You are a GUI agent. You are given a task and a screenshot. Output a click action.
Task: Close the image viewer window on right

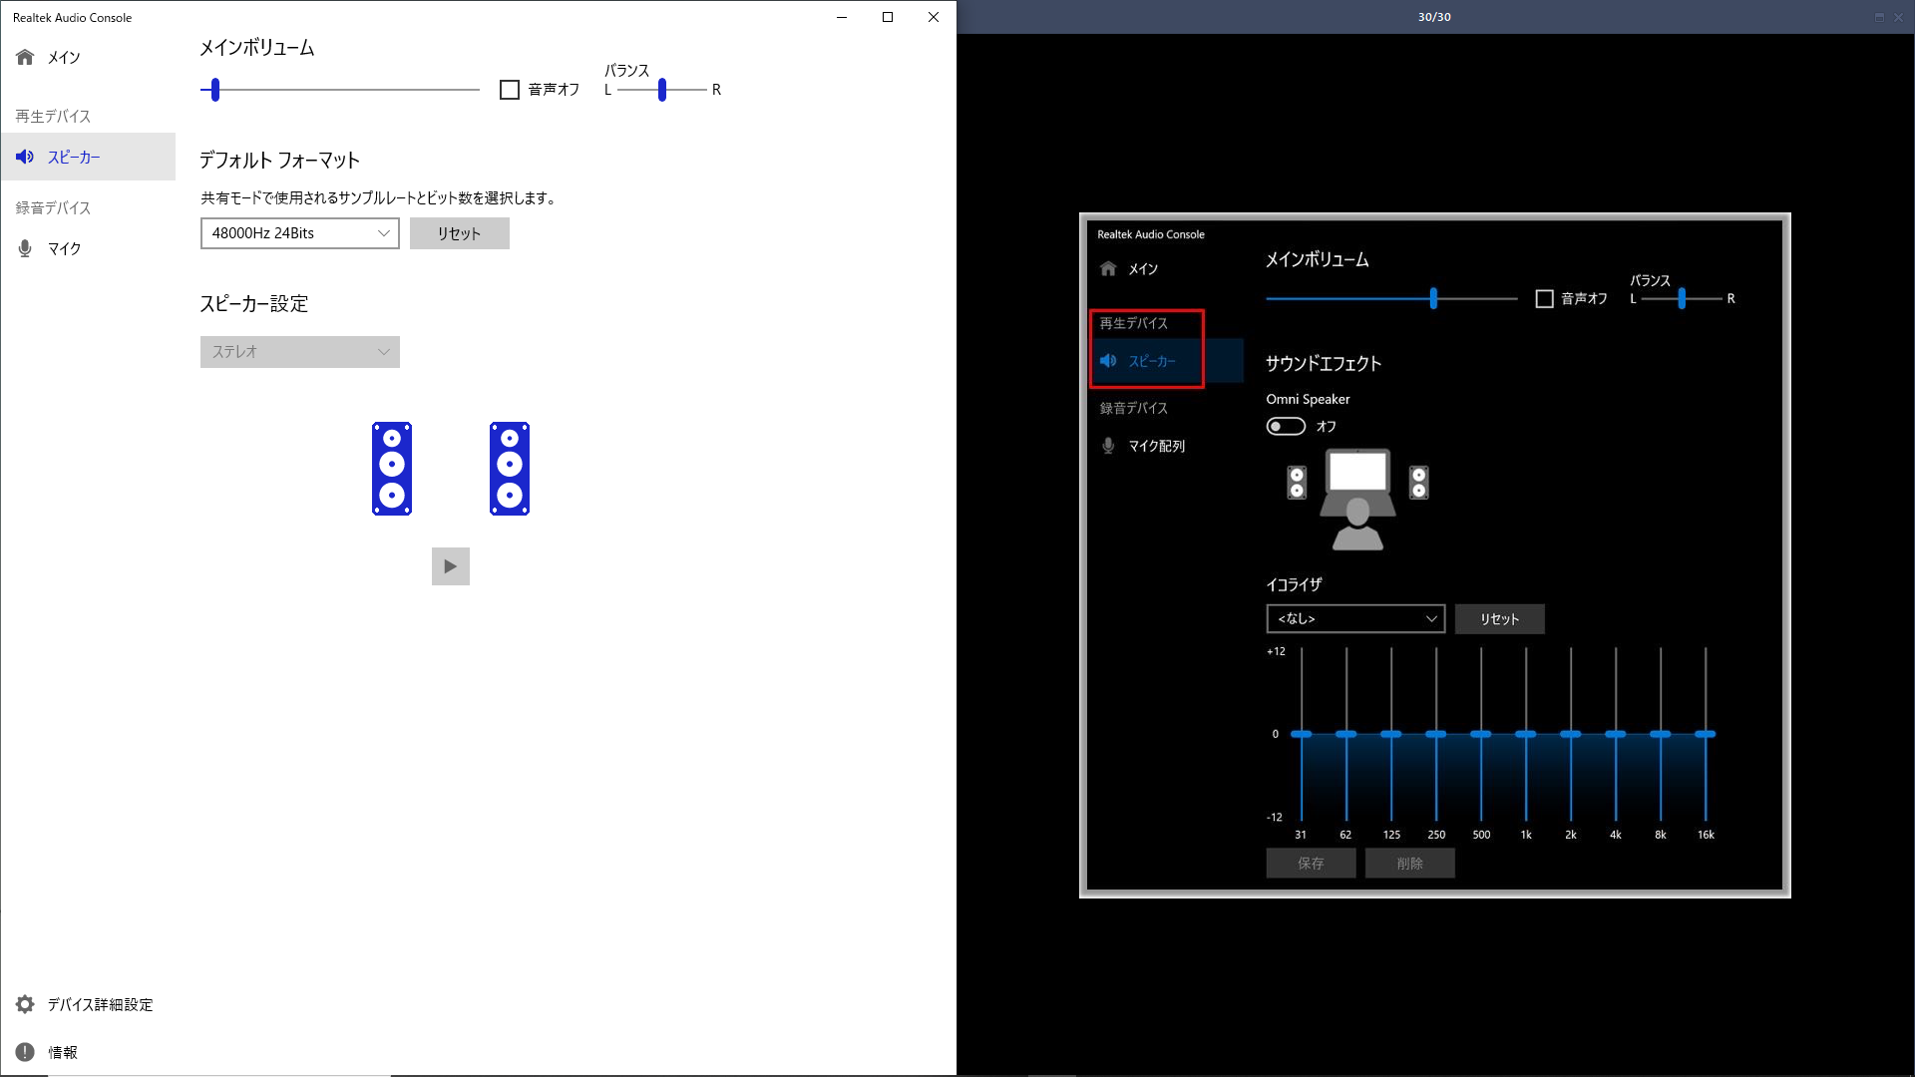pyautogui.click(x=1898, y=17)
